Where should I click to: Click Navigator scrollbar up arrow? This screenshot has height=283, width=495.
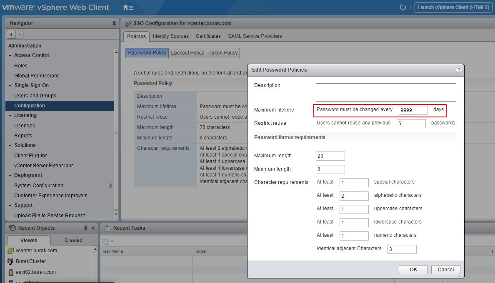pyautogui.click(x=116, y=52)
